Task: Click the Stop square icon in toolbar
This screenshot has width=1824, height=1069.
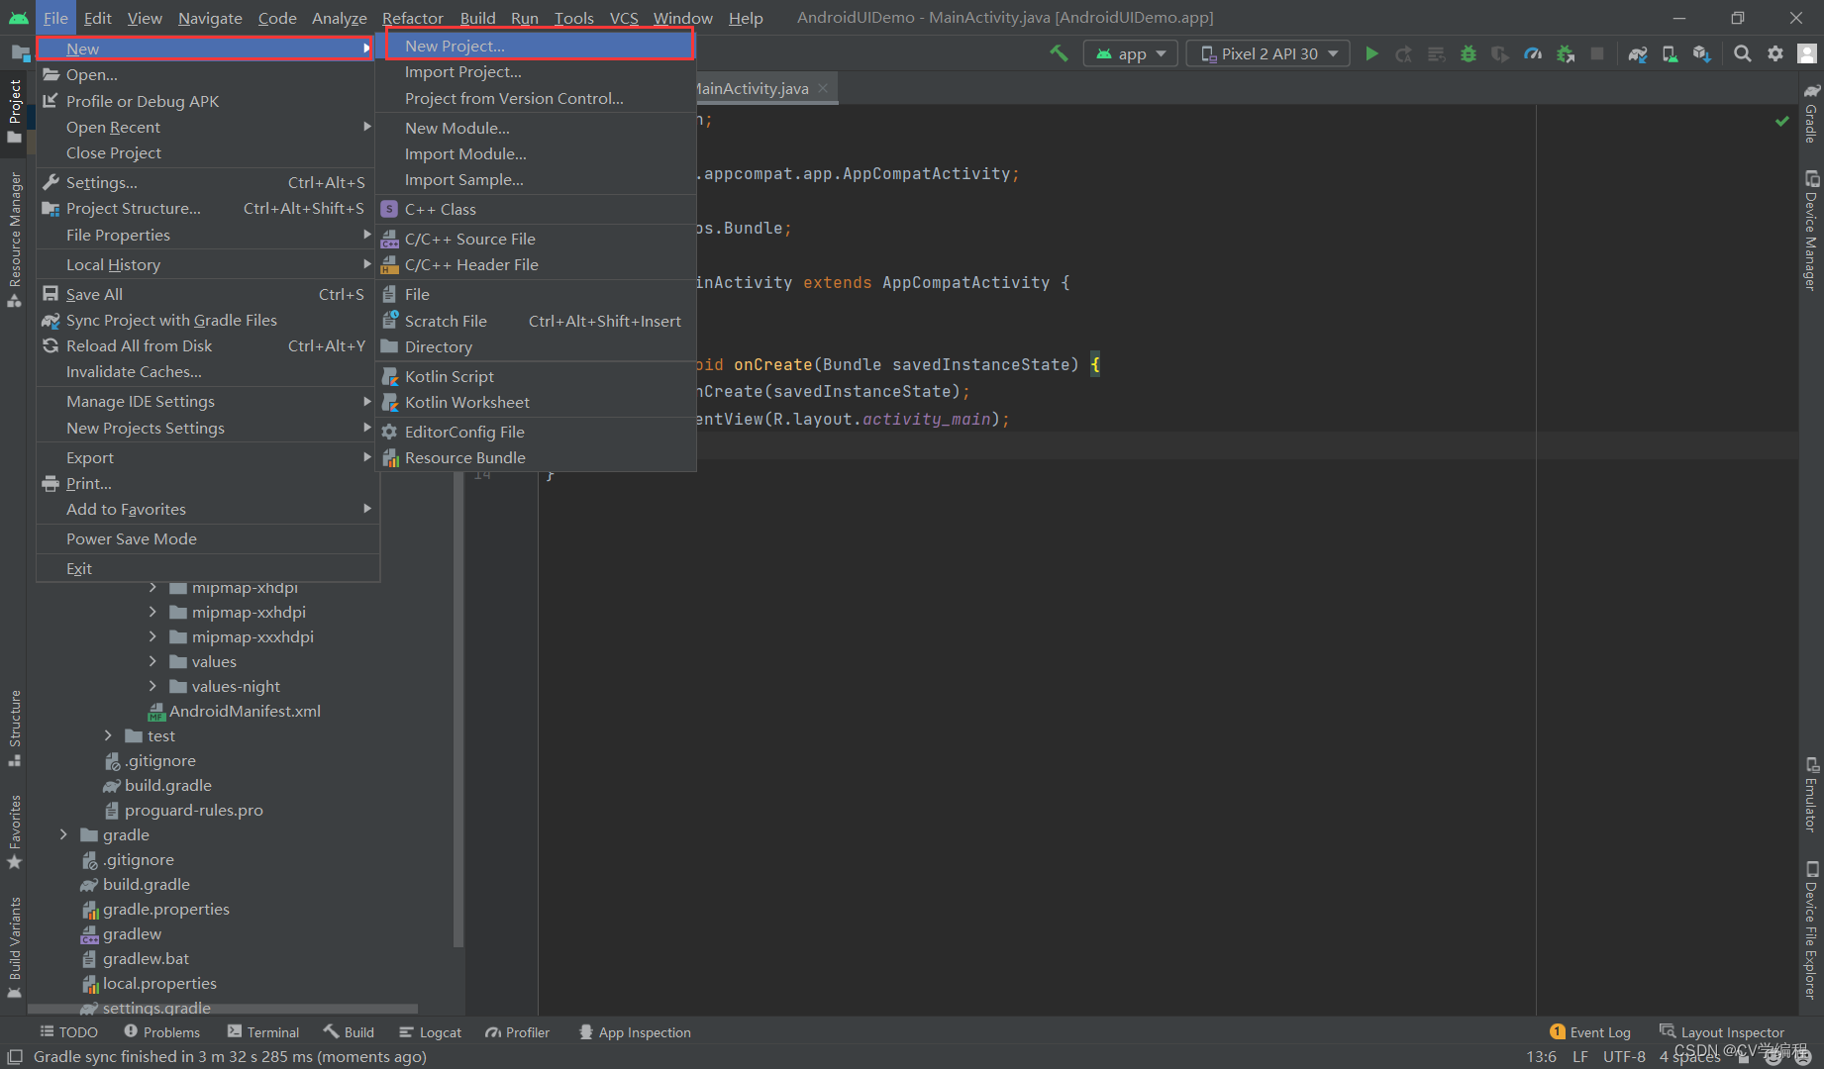Action: (x=1597, y=53)
